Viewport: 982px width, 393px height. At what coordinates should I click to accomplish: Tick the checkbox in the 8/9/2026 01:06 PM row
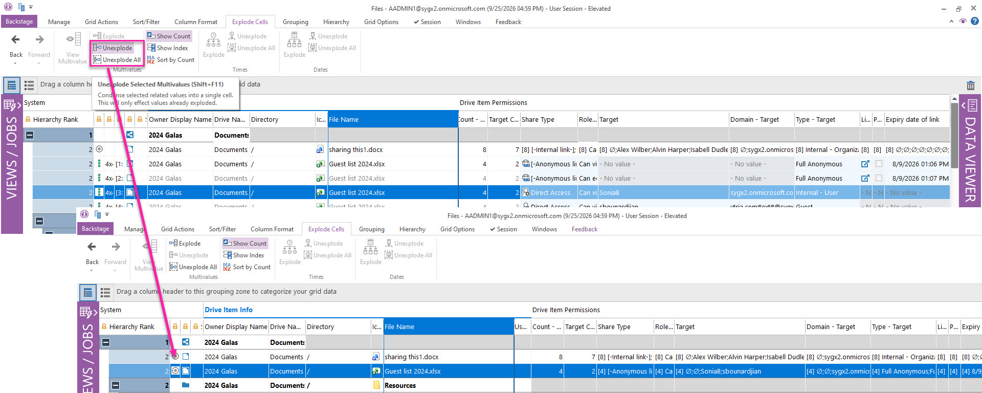point(879,164)
